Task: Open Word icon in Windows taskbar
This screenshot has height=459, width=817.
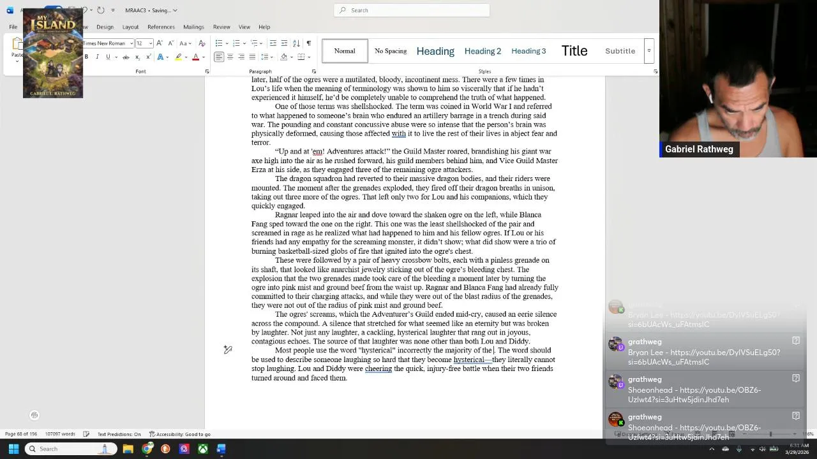Action: pyautogui.click(x=221, y=449)
